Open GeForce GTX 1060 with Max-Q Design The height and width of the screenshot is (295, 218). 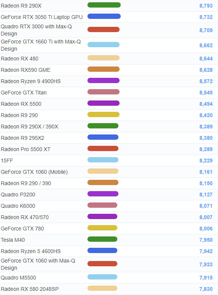[x=38, y=264]
